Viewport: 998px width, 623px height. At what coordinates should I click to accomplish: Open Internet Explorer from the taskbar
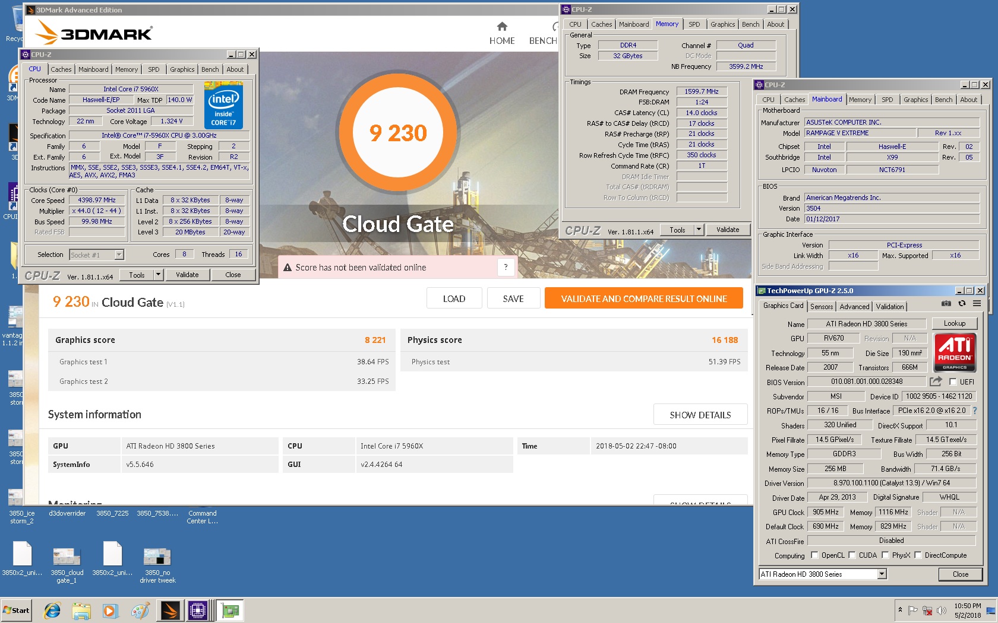(52, 611)
